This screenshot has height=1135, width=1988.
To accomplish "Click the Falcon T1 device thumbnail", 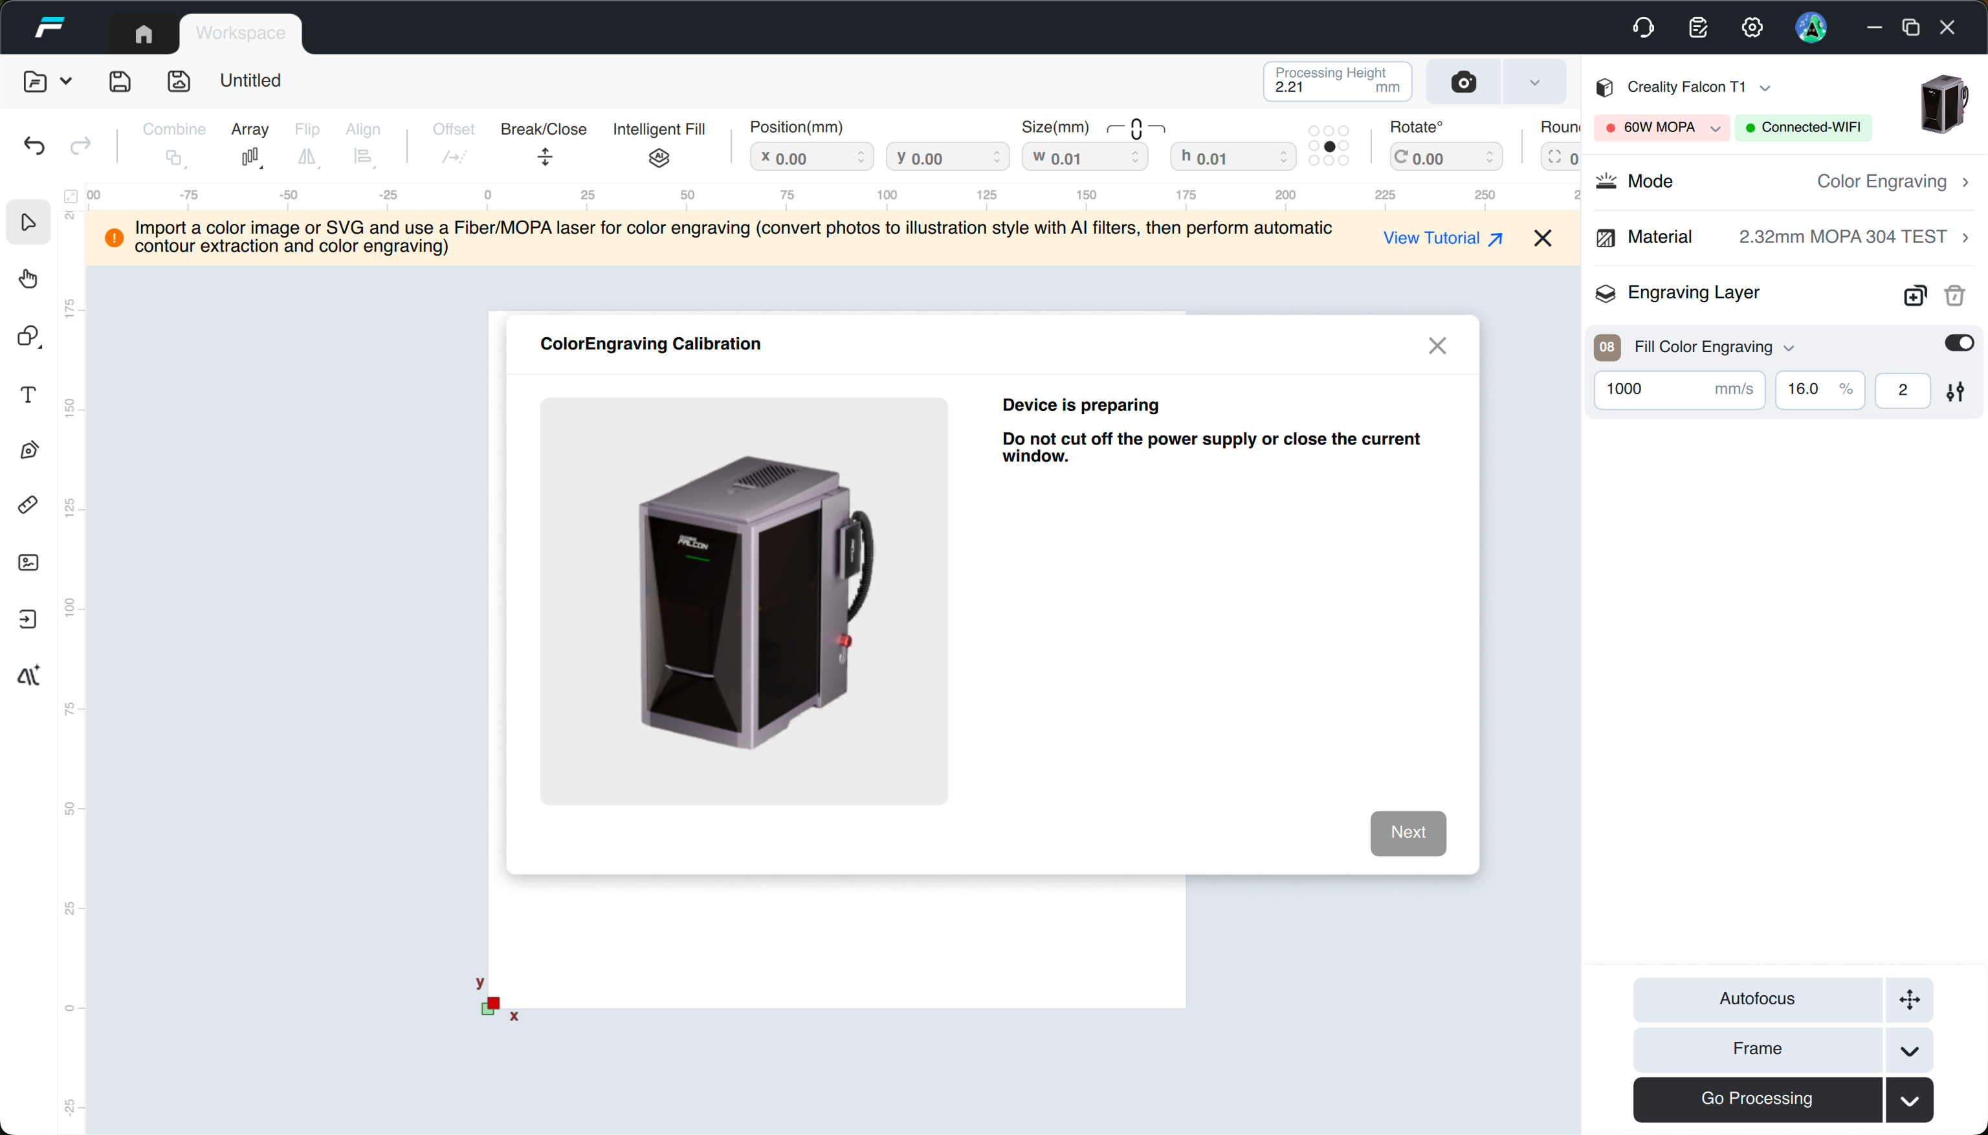I will coord(1945,104).
